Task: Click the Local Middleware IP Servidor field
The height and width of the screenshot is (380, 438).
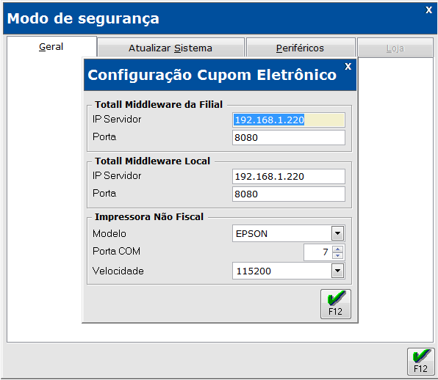Action: pyautogui.click(x=289, y=177)
